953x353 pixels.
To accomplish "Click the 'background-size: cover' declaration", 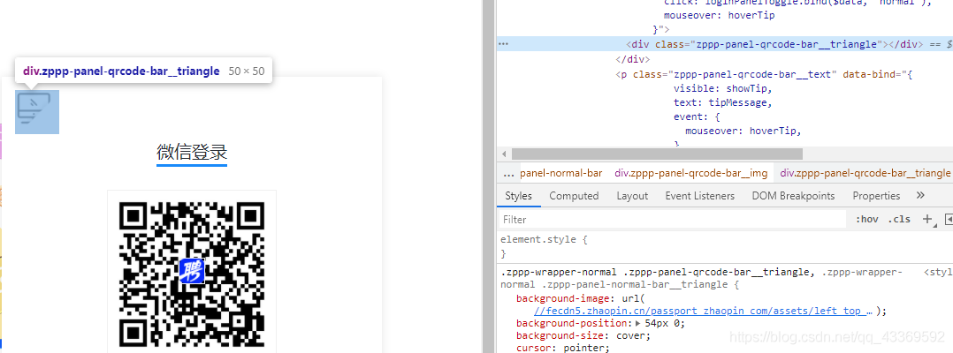I will [x=583, y=335].
